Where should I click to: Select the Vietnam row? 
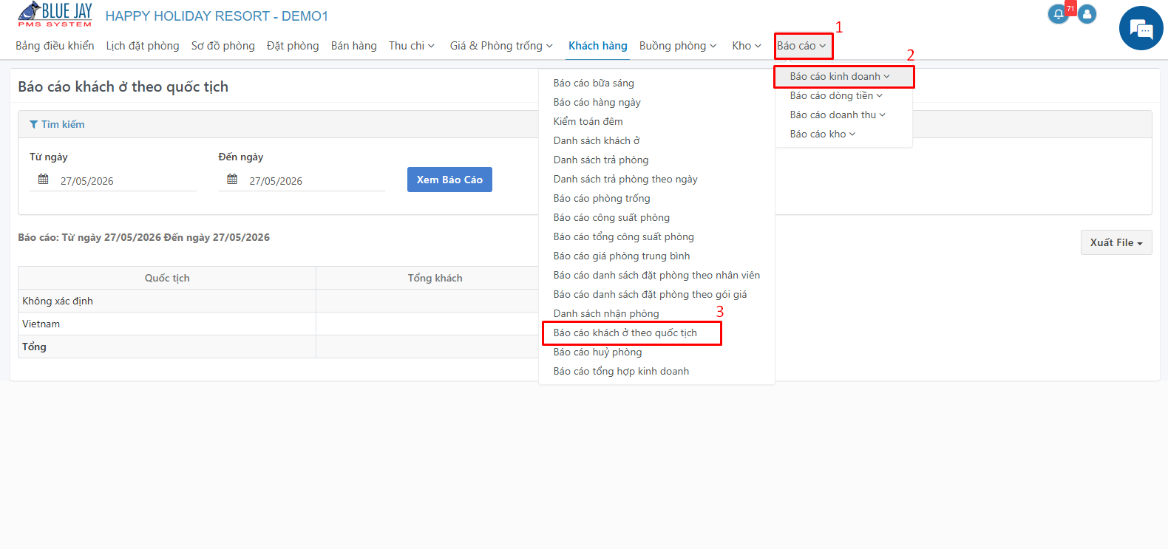click(279, 324)
